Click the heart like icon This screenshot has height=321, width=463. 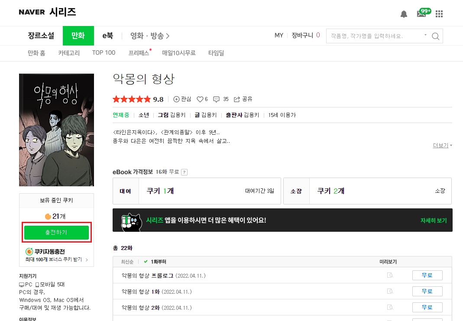coord(200,99)
